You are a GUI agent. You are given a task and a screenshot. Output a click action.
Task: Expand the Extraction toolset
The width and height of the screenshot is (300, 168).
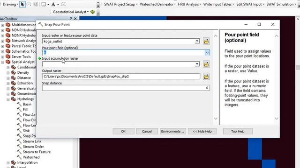click(8, 83)
